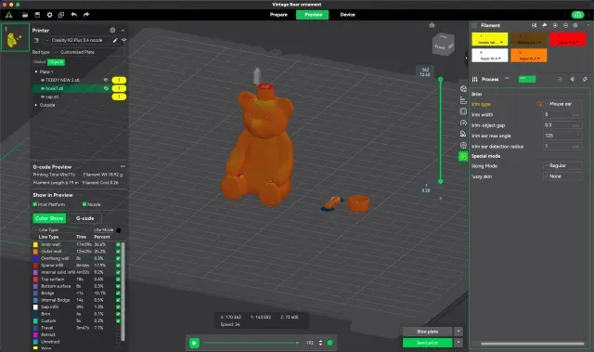Open a project with the folder icon
The width and height of the screenshot is (594, 352).
click(25, 15)
